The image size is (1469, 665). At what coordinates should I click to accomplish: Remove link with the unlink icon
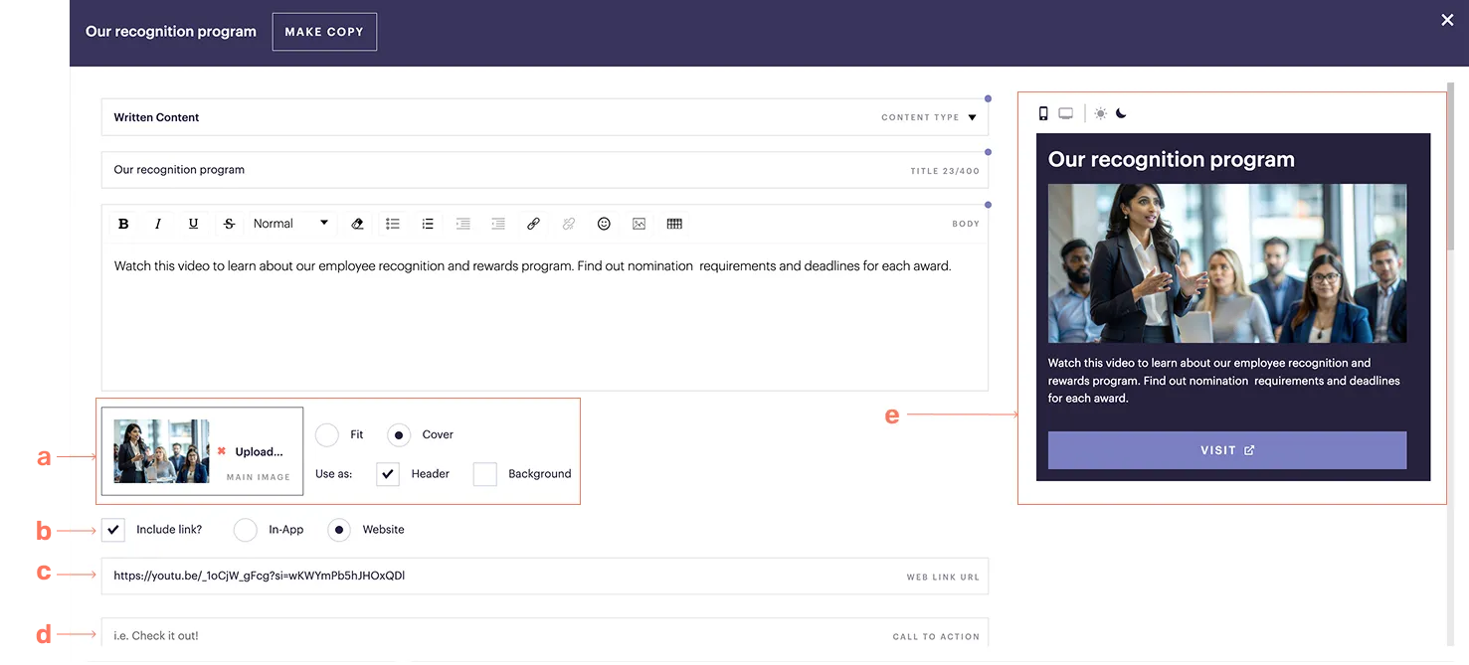(x=569, y=224)
